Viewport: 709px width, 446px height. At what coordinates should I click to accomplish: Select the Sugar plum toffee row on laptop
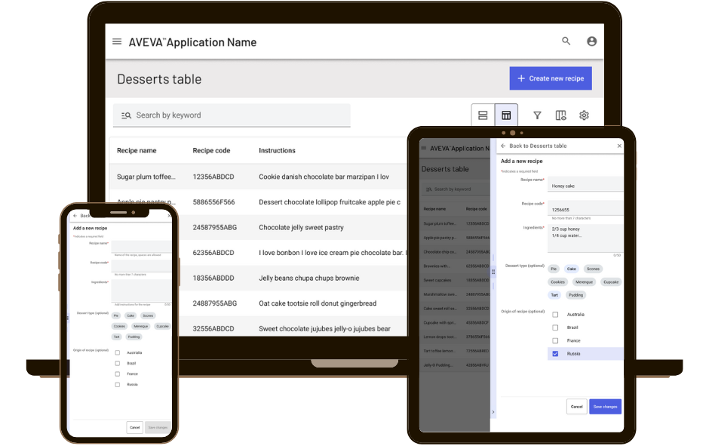(x=258, y=177)
